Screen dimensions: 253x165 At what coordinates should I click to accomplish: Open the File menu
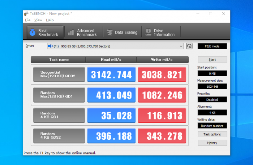pyautogui.click(x=28, y=20)
